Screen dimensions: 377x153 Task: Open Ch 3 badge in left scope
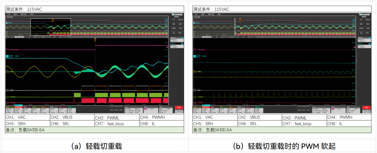click(28, 110)
